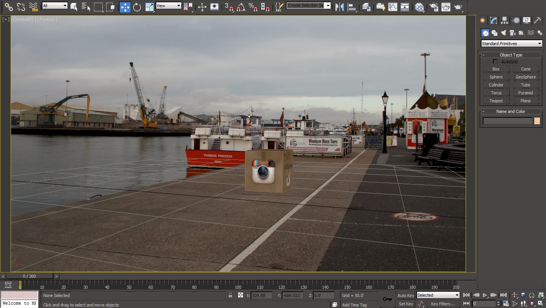Viewport: 546px width, 308px height.
Task: Switch to the Modify panel tab
Action: click(x=493, y=20)
